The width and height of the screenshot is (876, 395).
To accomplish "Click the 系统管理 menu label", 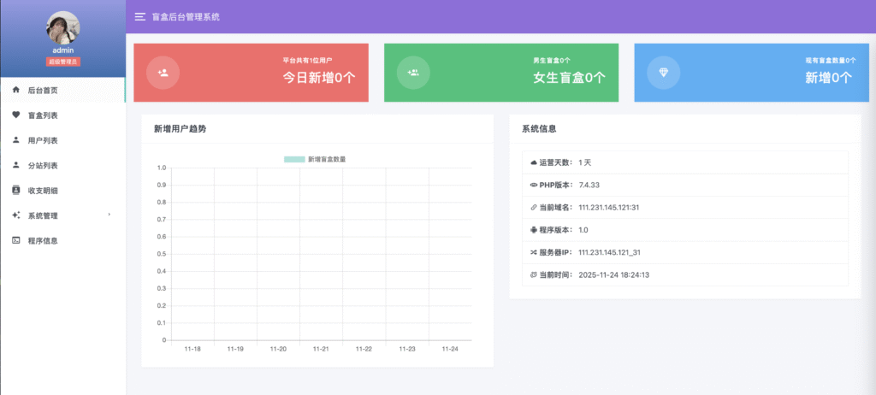I will pos(43,216).
